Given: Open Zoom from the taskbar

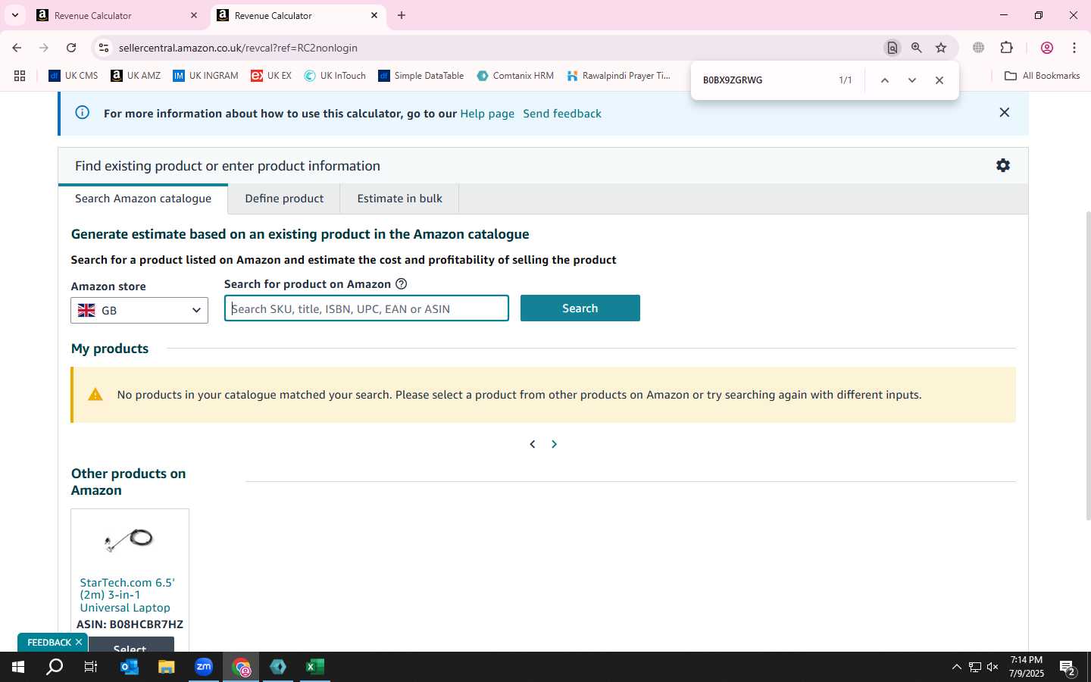Looking at the screenshot, I should pos(204,667).
